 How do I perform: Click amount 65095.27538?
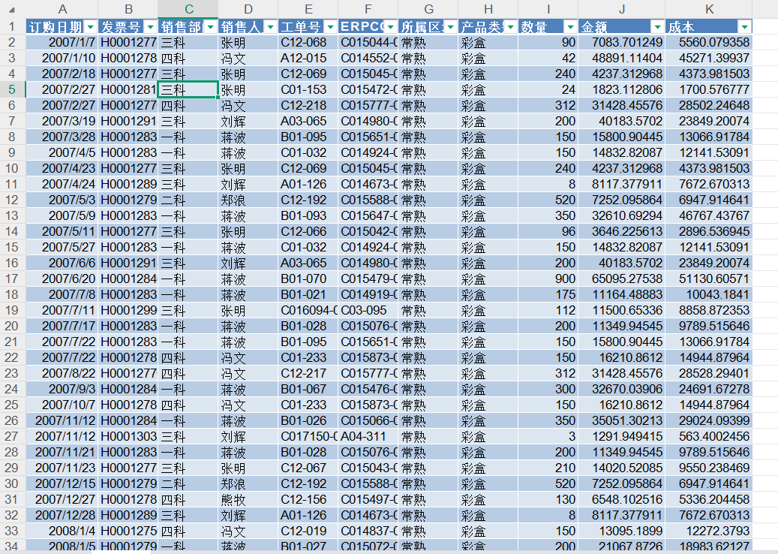622,279
